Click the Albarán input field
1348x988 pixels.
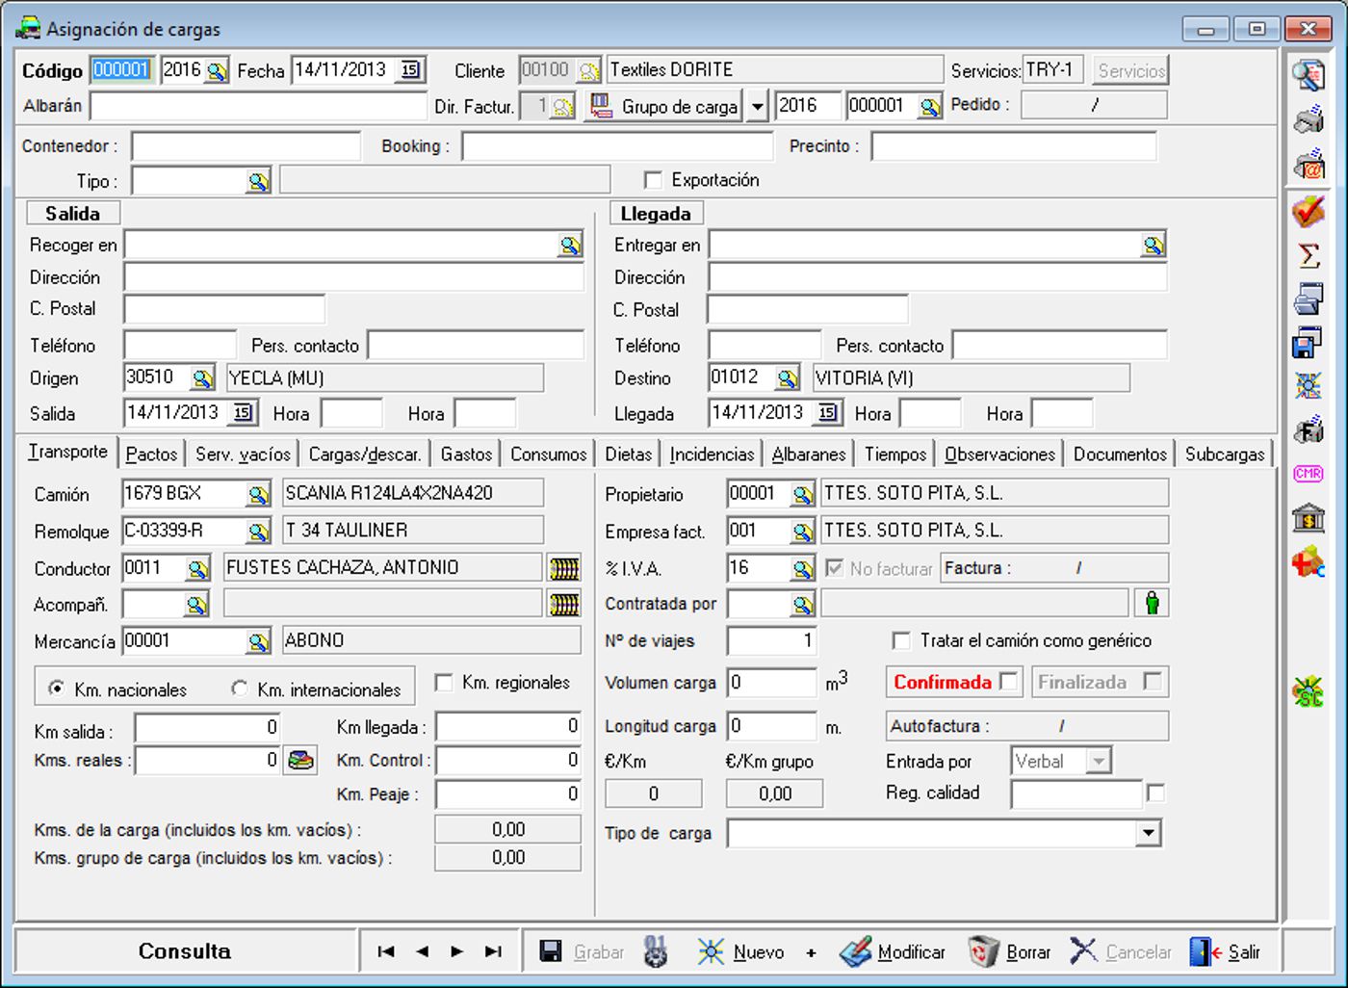pyautogui.click(x=258, y=106)
